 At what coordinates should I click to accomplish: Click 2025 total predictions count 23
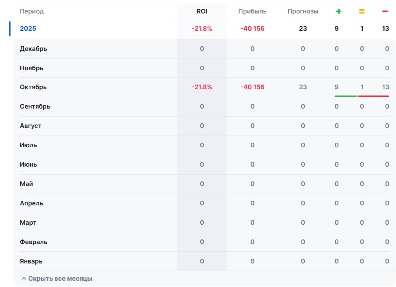303,29
